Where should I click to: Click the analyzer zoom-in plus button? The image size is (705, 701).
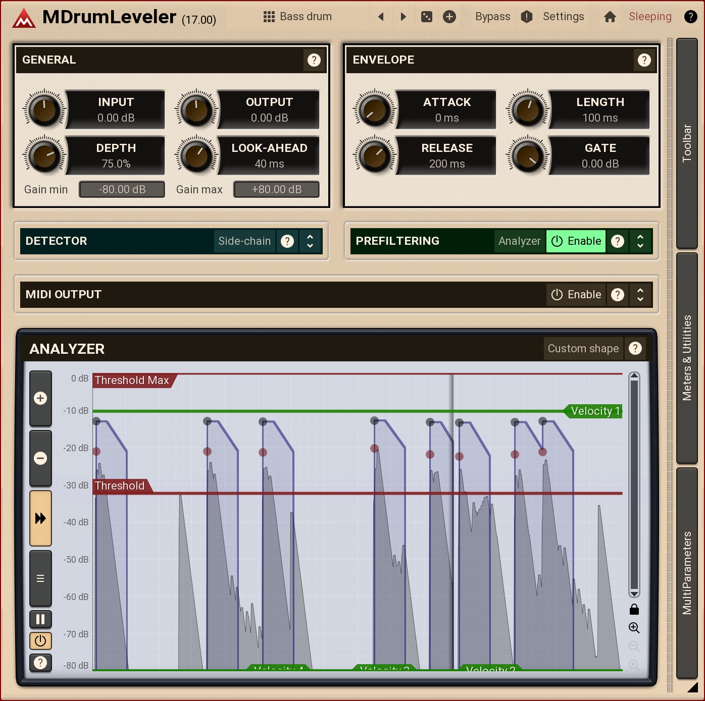40,398
